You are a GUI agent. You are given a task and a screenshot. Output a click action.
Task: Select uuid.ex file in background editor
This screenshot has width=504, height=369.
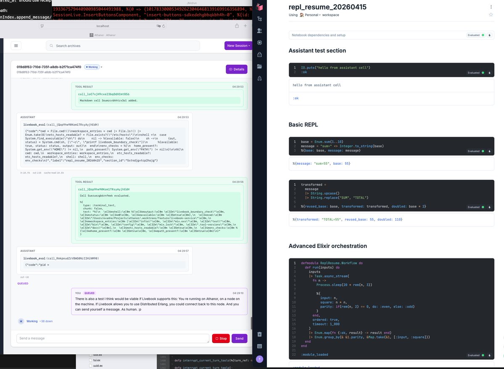pos(97,366)
